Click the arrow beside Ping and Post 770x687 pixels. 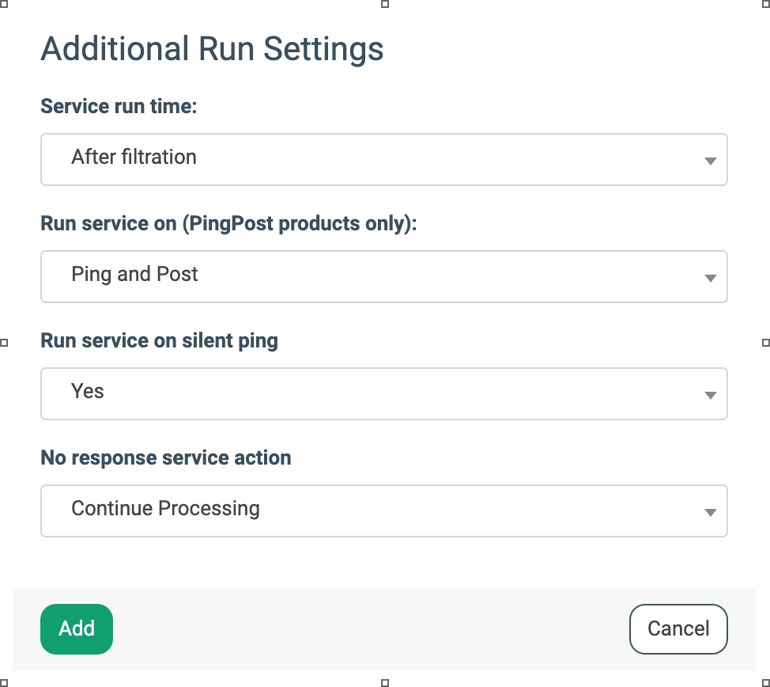[x=710, y=279]
